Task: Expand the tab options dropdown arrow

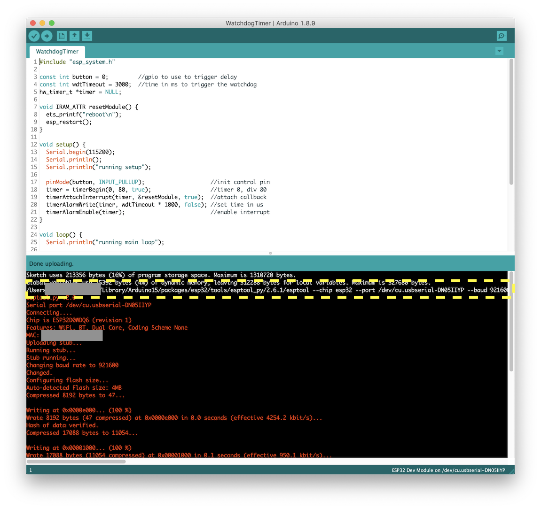Action: [x=499, y=51]
